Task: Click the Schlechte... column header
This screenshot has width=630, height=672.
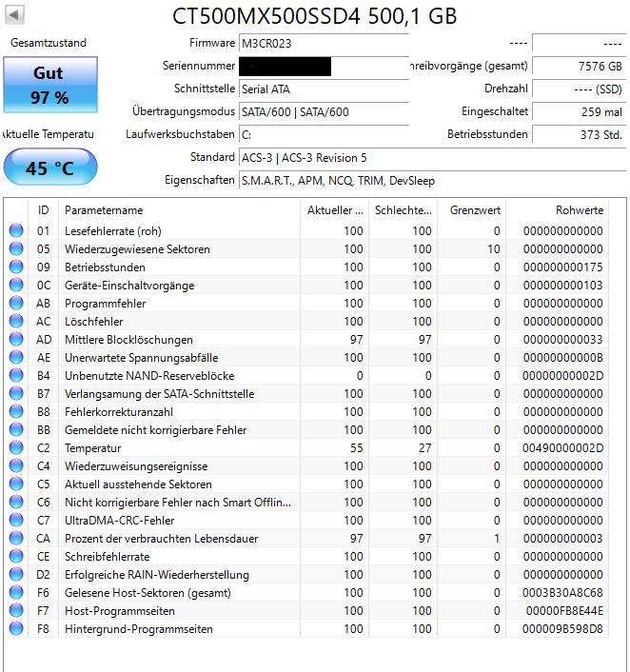Action: pyautogui.click(x=404, y=210)
